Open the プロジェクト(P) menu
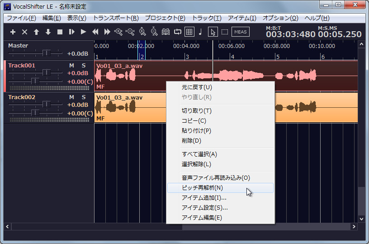 click(x=165, y=18)
